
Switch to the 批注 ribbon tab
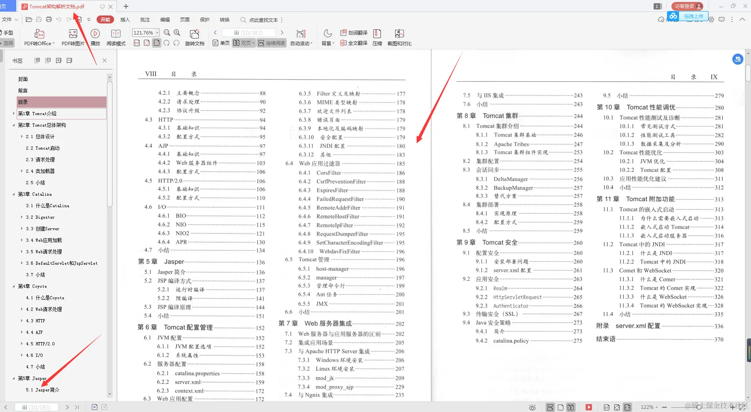coord(145,19)
